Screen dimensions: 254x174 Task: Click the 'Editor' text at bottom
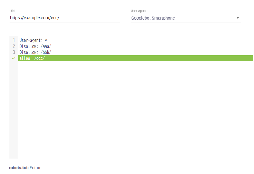point(35,168)
